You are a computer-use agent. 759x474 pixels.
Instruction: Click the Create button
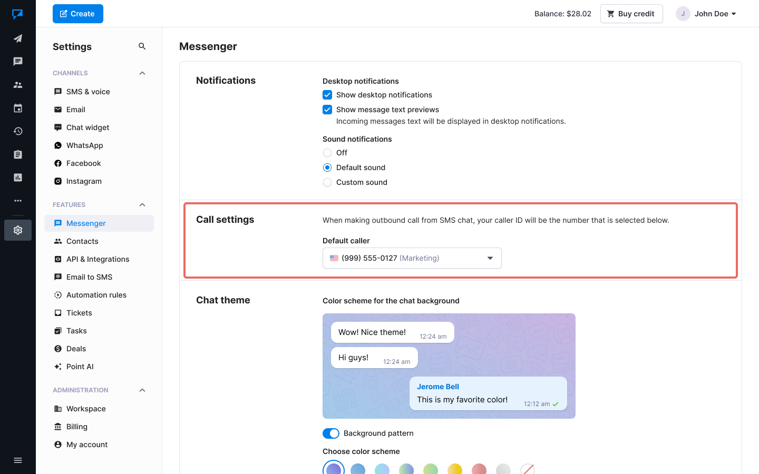78,14
